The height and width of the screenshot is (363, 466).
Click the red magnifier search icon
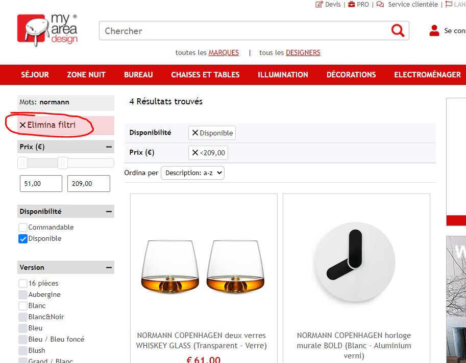398,31
